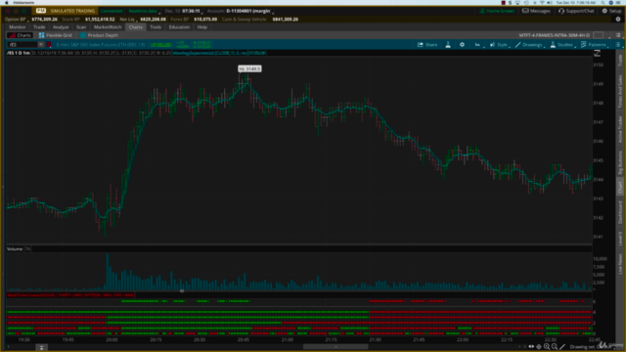Screen dimensions: 626x352
Task: Open the Big Buttons sidebar tab
Action: [620, 162]
